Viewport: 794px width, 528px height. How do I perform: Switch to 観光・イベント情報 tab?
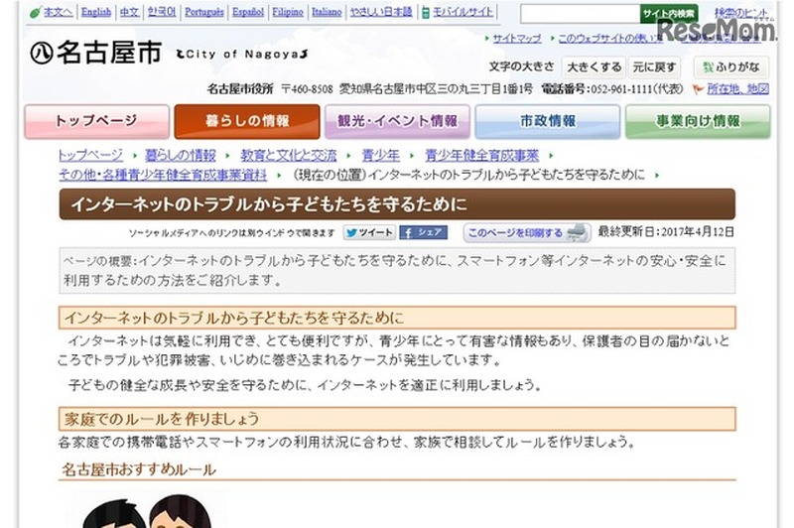click(397, 121)
